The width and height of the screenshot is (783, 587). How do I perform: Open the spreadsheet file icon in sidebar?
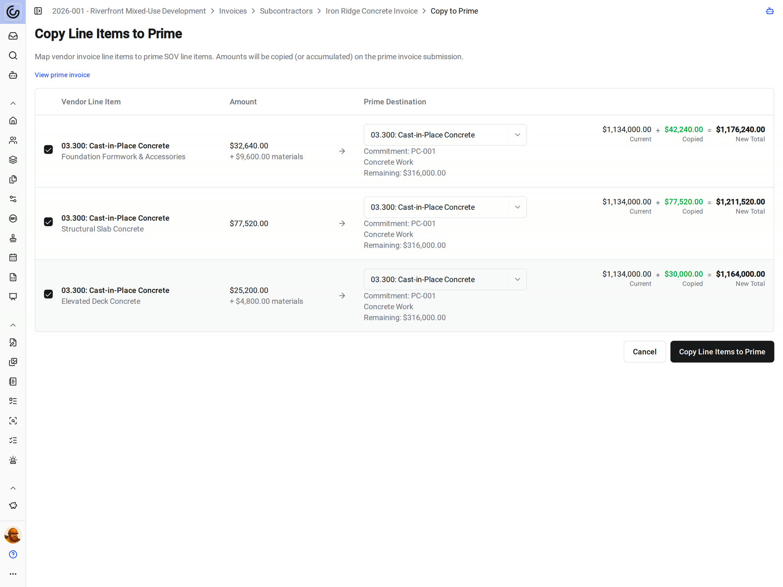[x=13, y=277]
